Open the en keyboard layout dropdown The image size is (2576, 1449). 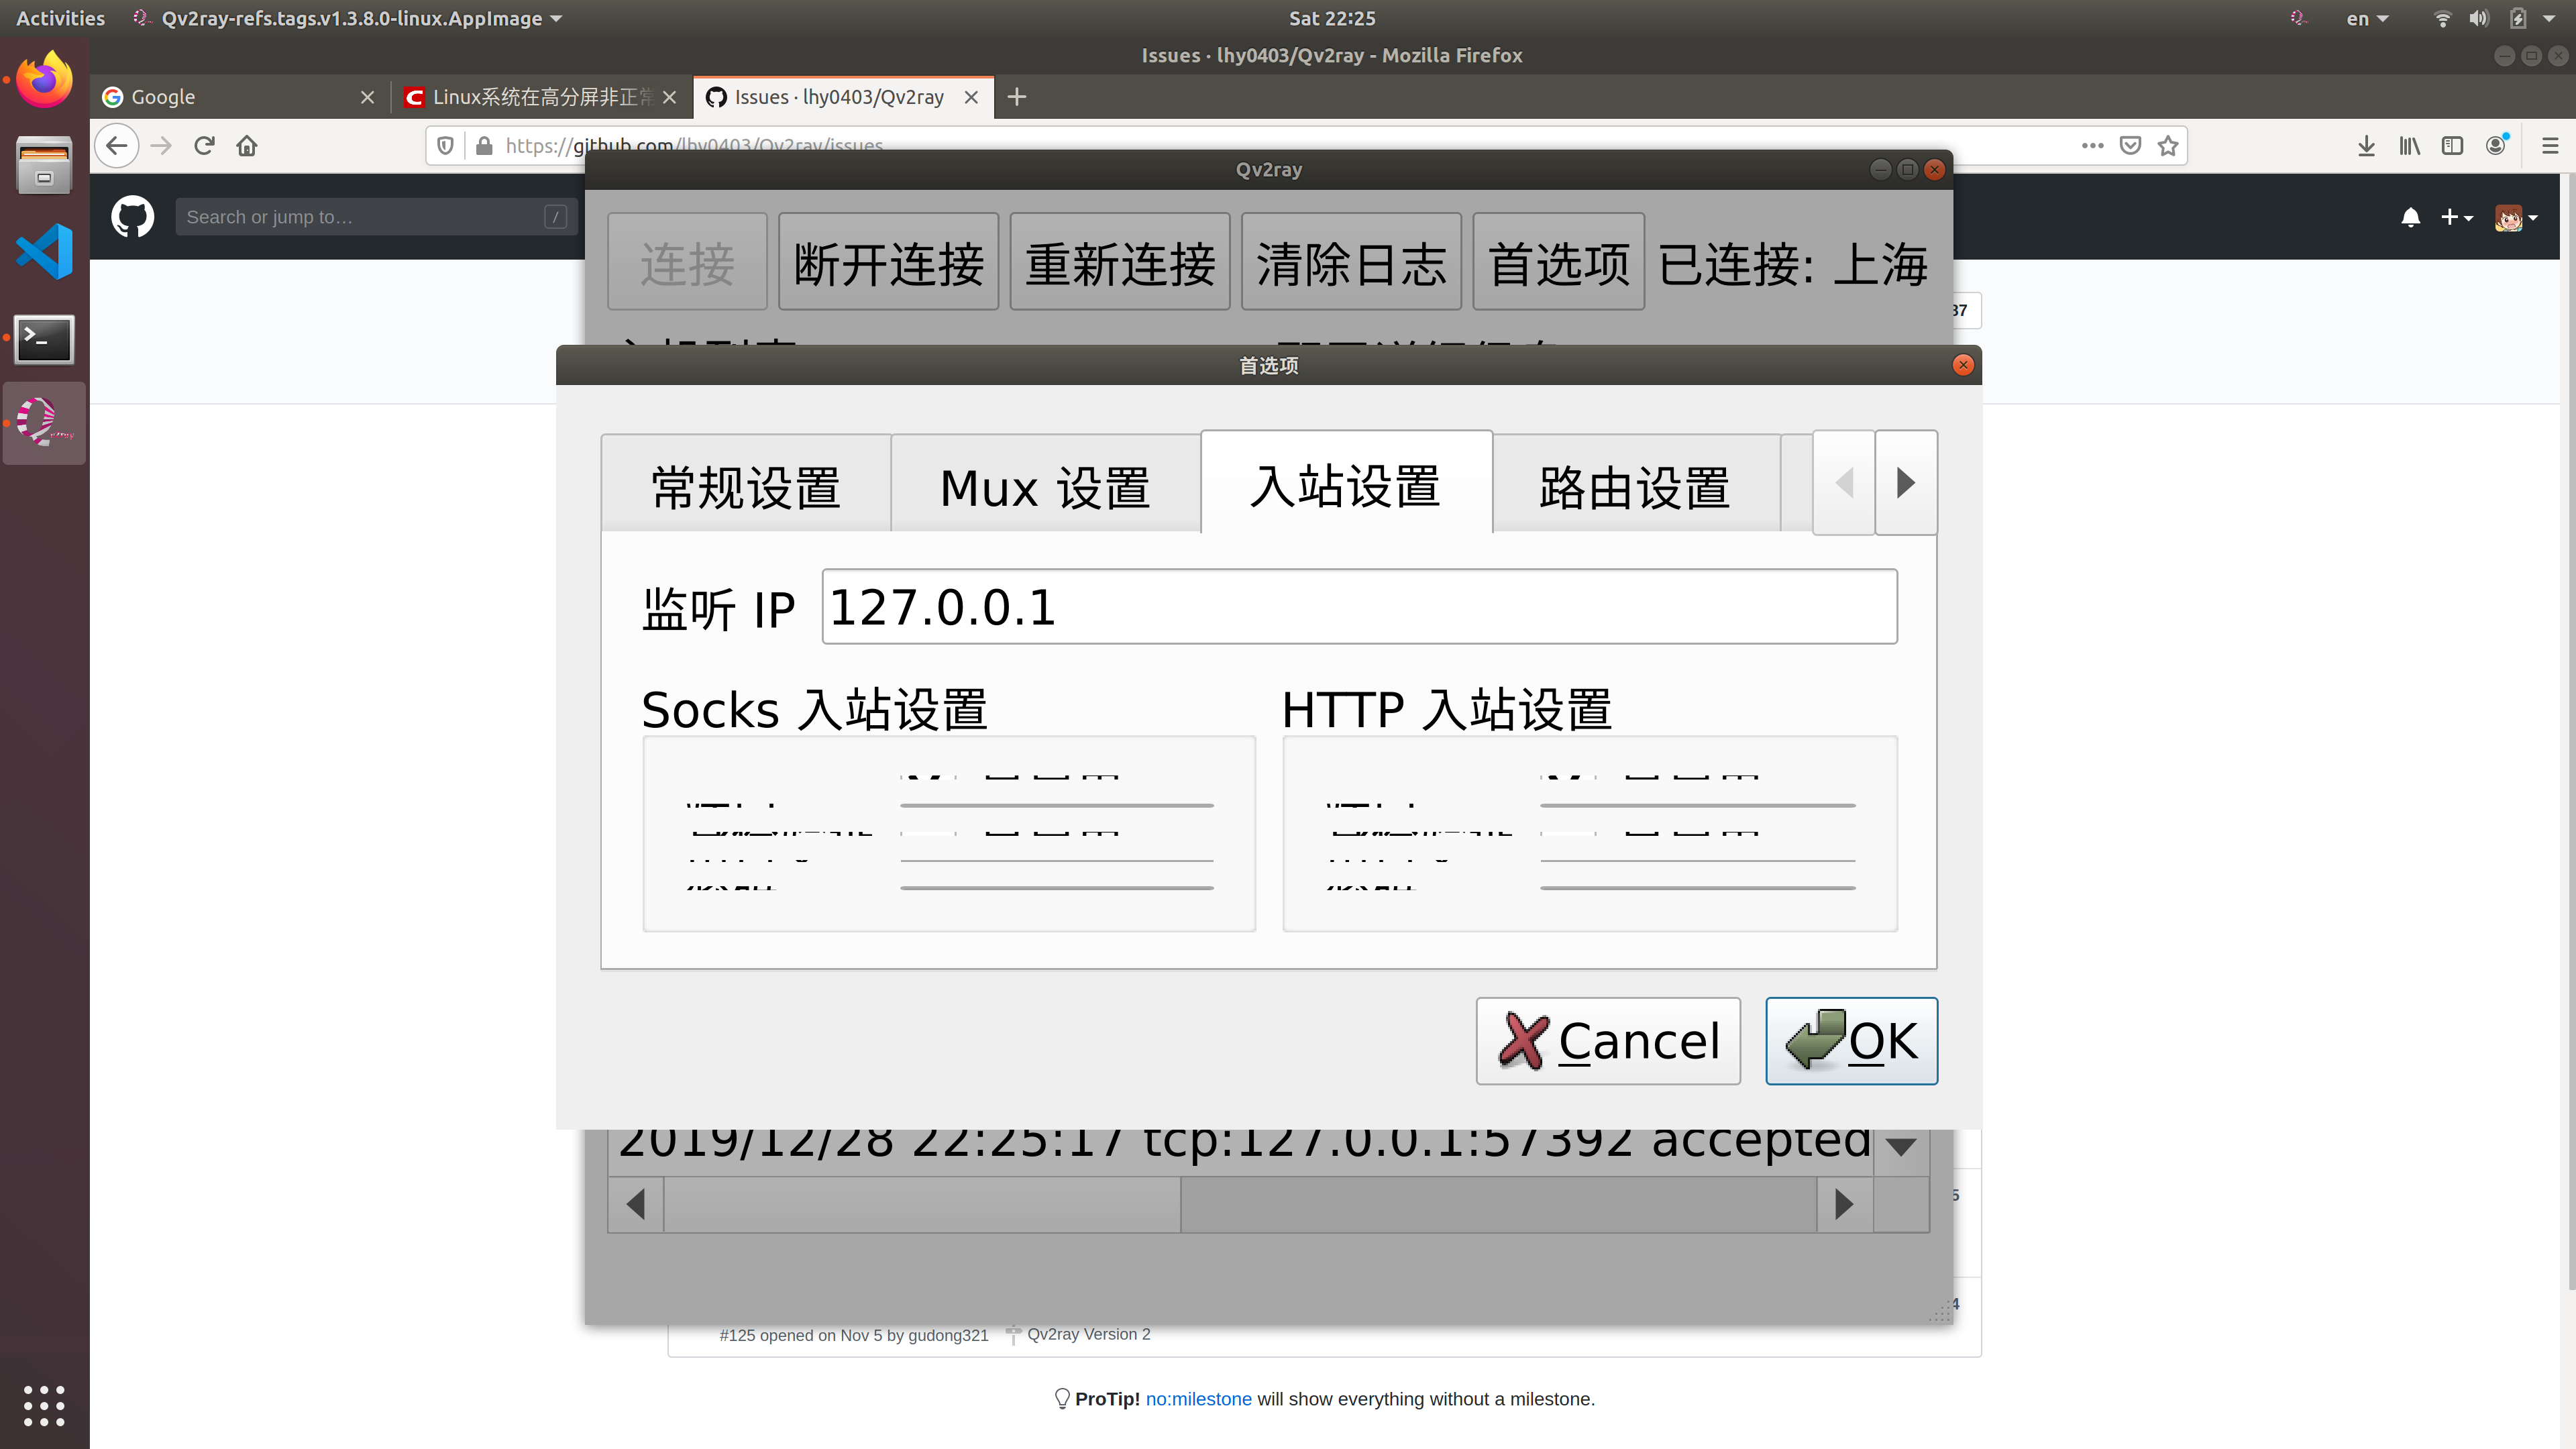point(2367,18)
